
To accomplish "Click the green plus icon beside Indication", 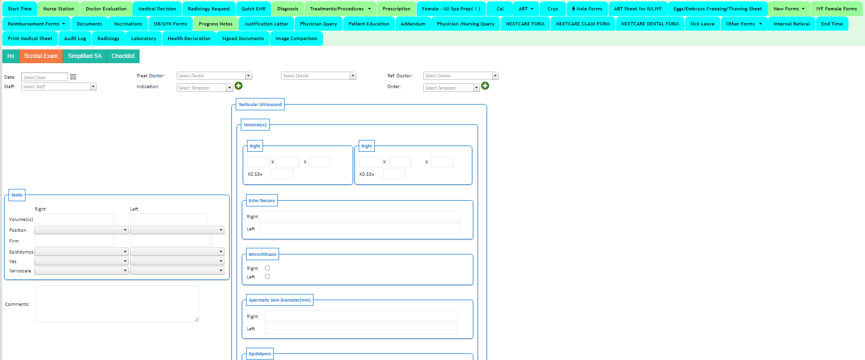I will [x=239, y=86].
